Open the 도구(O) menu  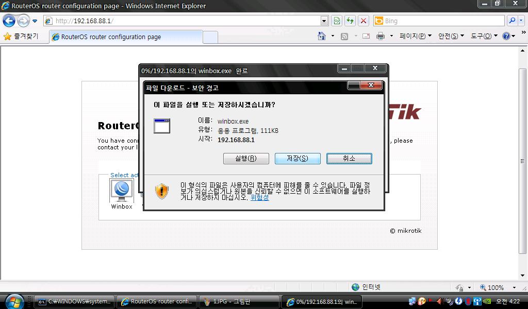[484, 36]
